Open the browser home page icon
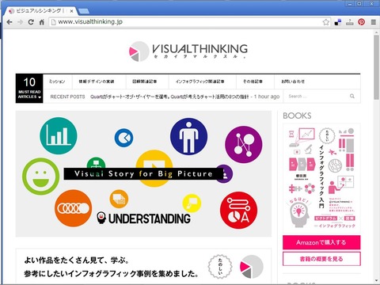Screen dimensions: 380x285 tap(42, 22)
